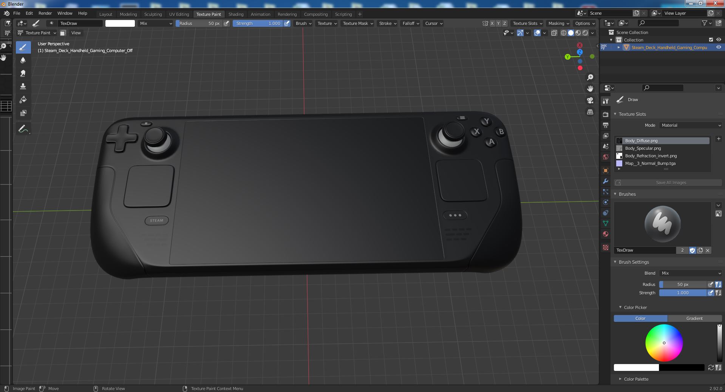Screen dimensions: 725x392
Task: Switch to the UV Editing workspace tab
Action: click(x=179, y=14)
